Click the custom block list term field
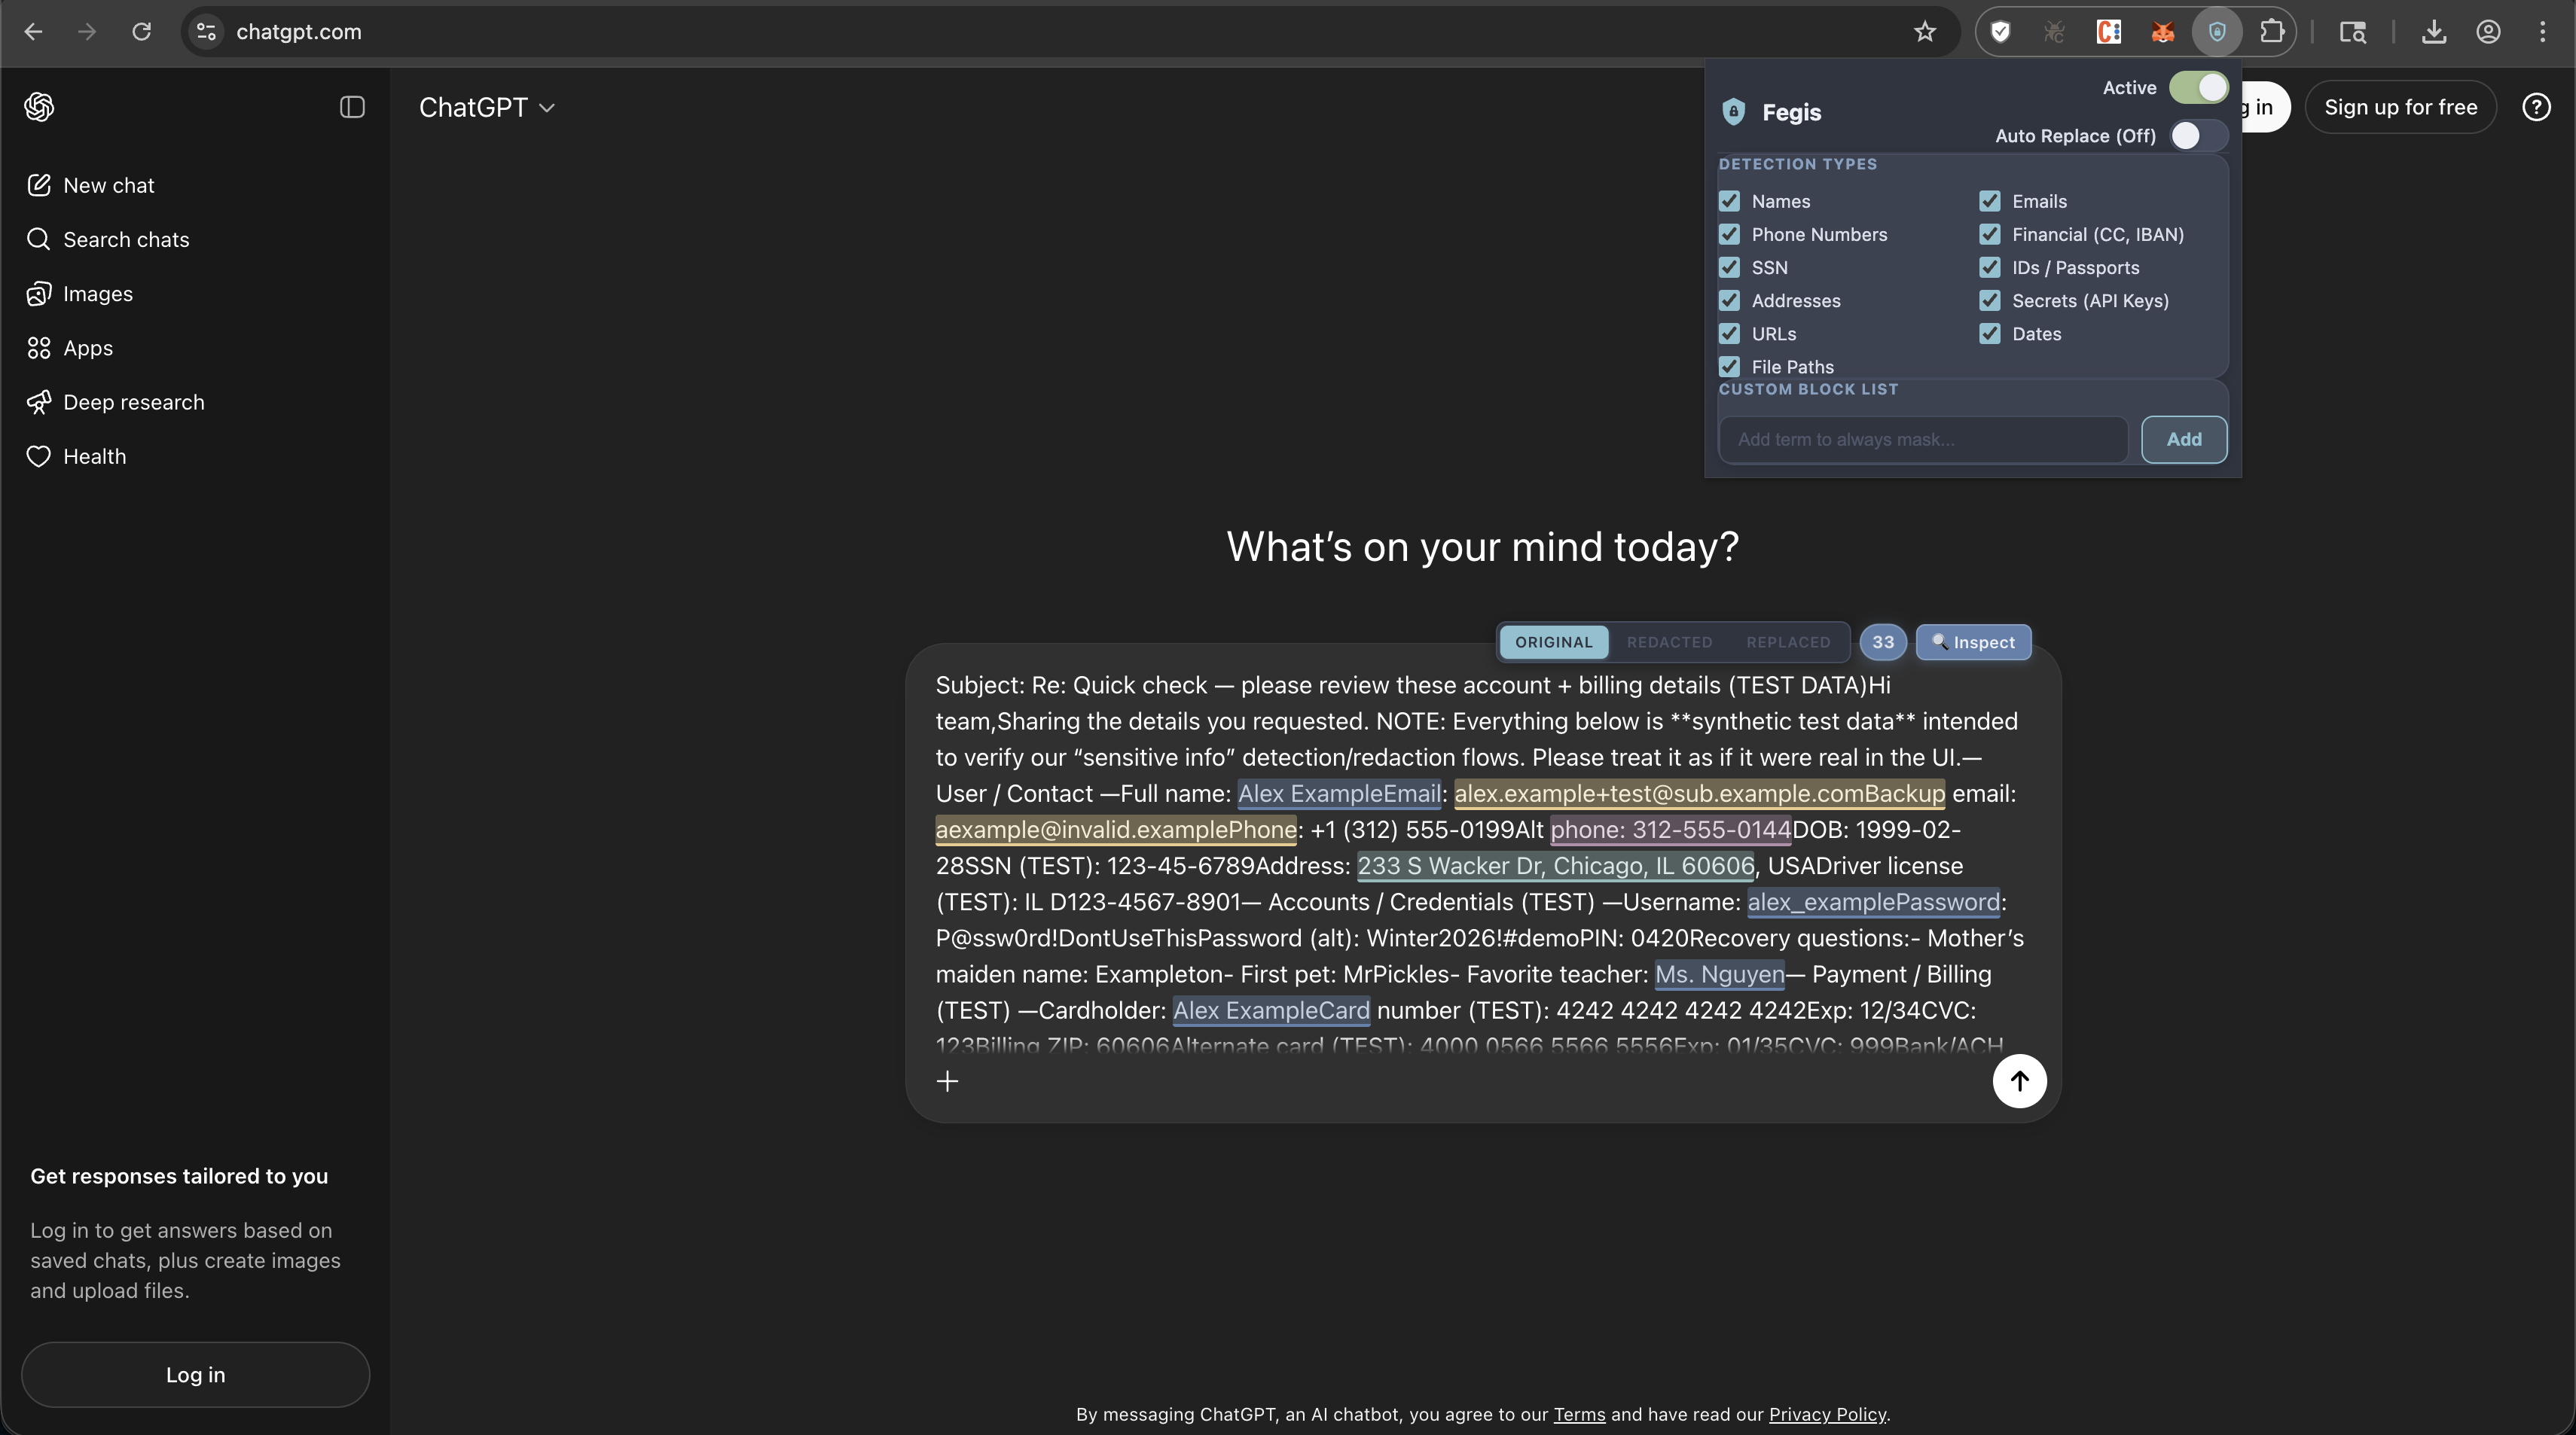 coord(1922,440)
